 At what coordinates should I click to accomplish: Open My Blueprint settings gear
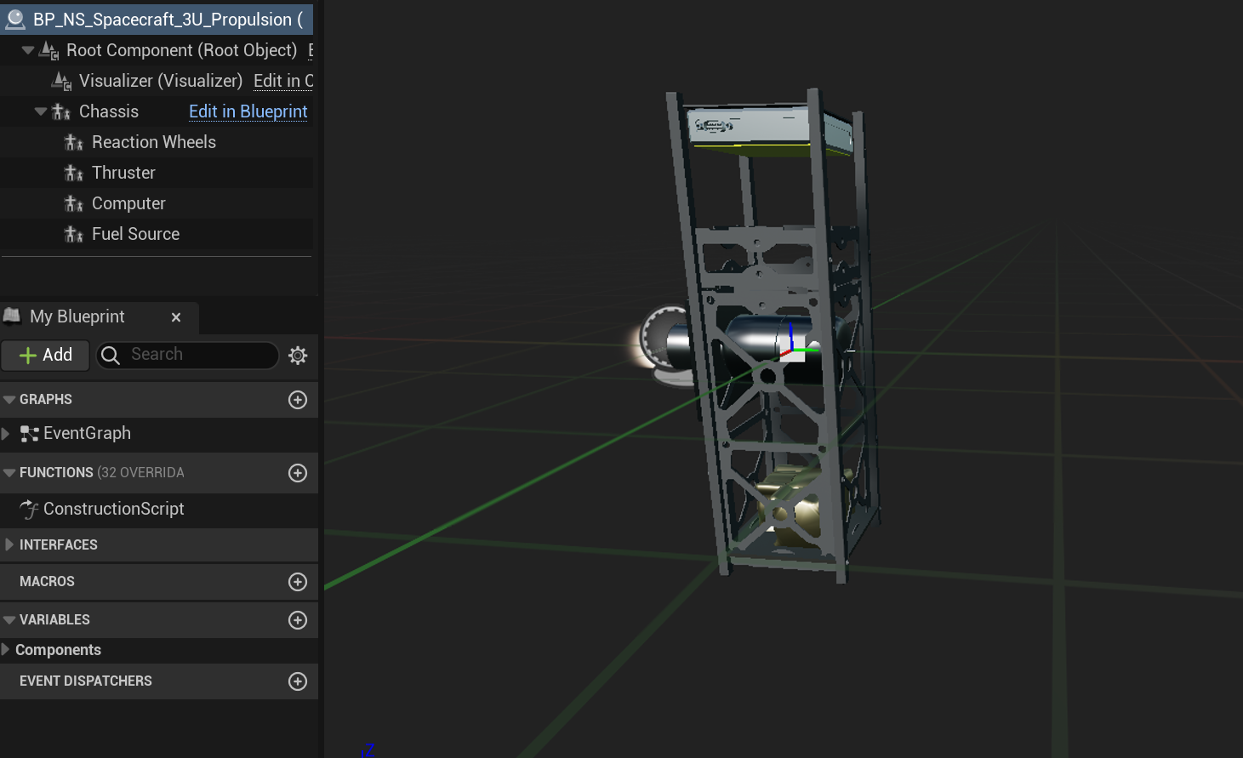[x=298, y=356]
